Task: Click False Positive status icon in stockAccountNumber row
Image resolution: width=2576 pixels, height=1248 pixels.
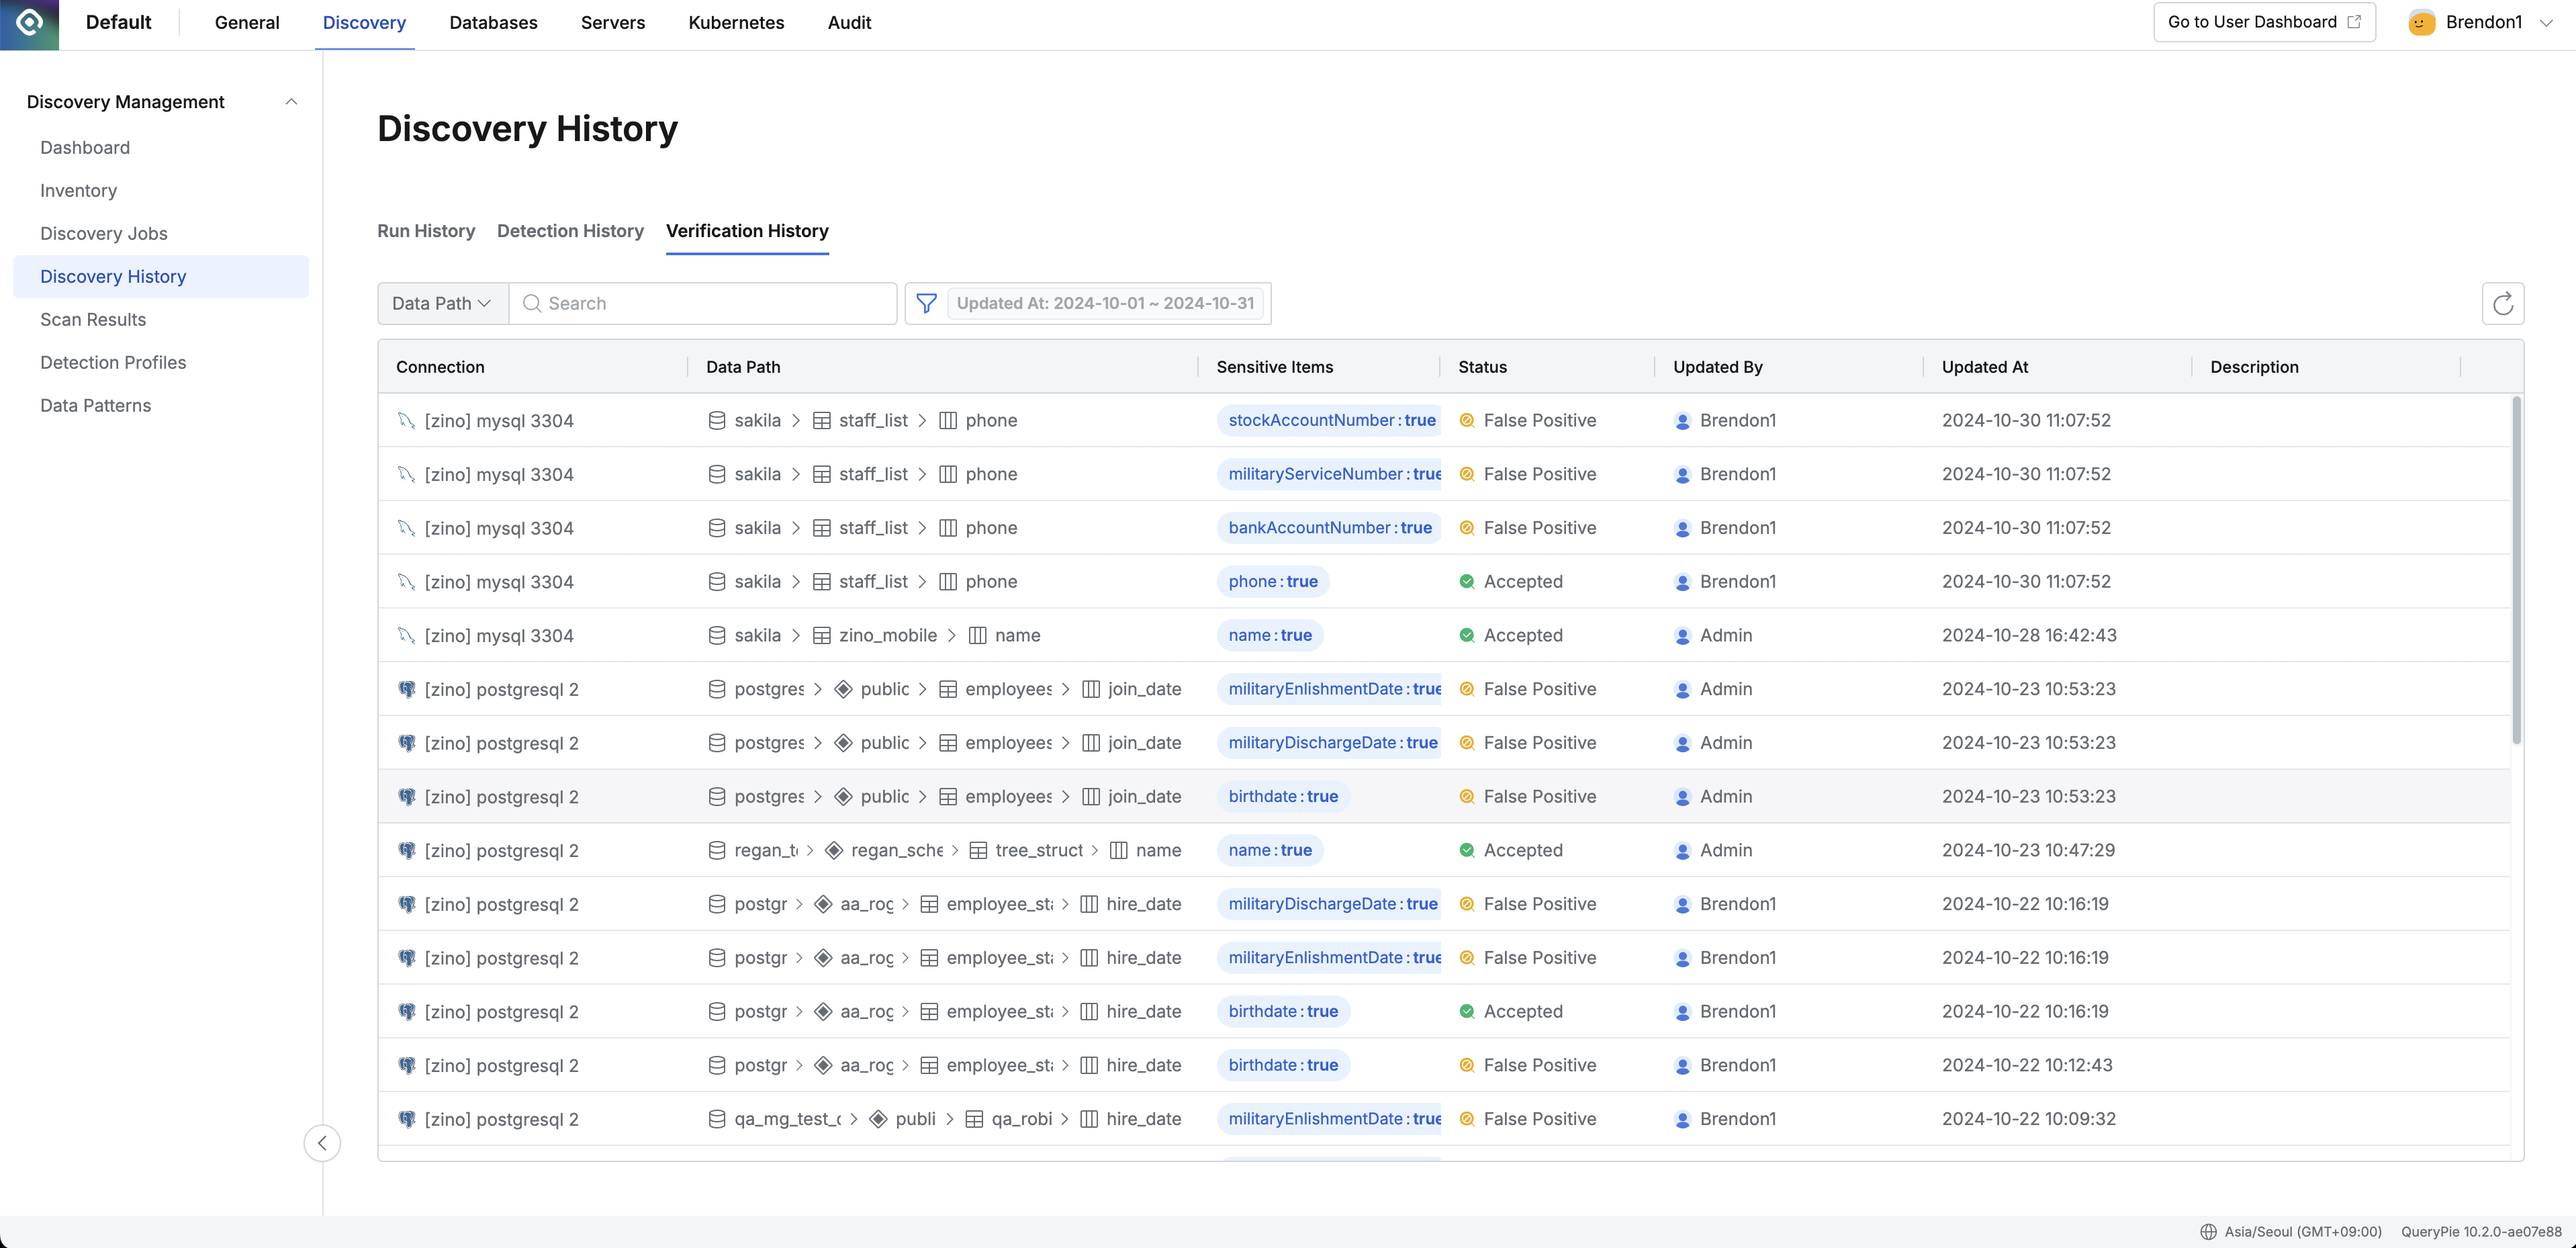Action: (1466, 421)
